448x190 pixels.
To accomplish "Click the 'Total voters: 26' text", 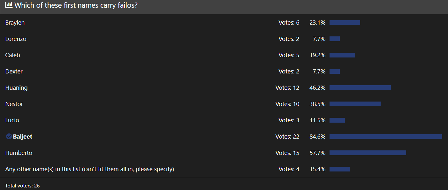I will pyautogui.click(x=22, y=186).
